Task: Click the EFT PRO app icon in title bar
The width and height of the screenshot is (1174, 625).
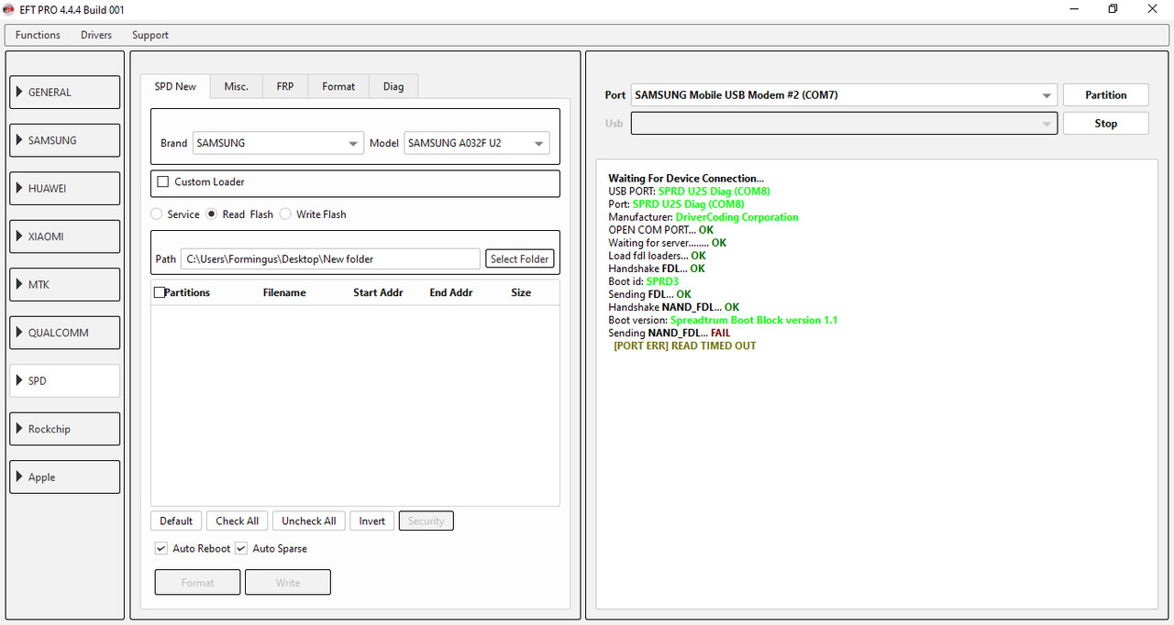Action: [10, 10]
